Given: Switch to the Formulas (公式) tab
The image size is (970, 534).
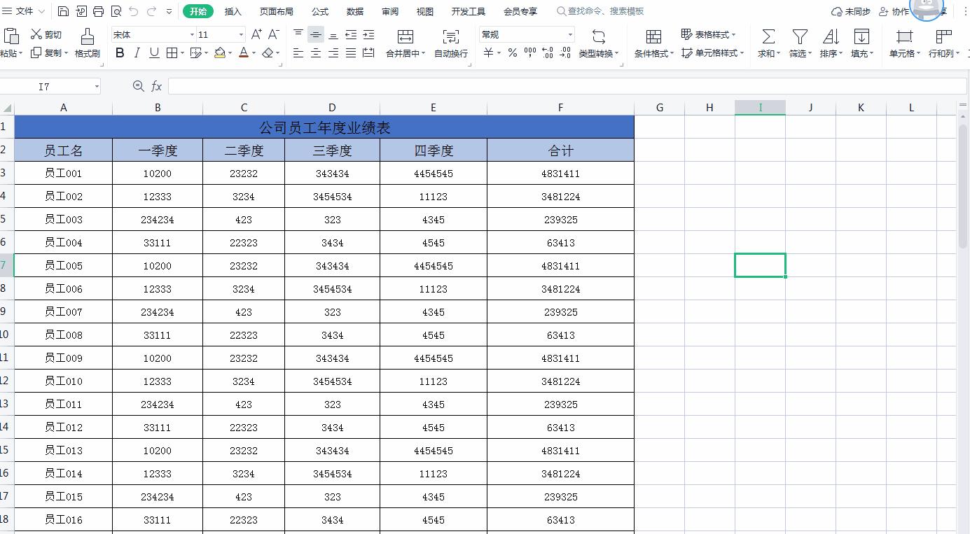Looking at the screenshot, I should pyautogui.click(x=320, y=11).
